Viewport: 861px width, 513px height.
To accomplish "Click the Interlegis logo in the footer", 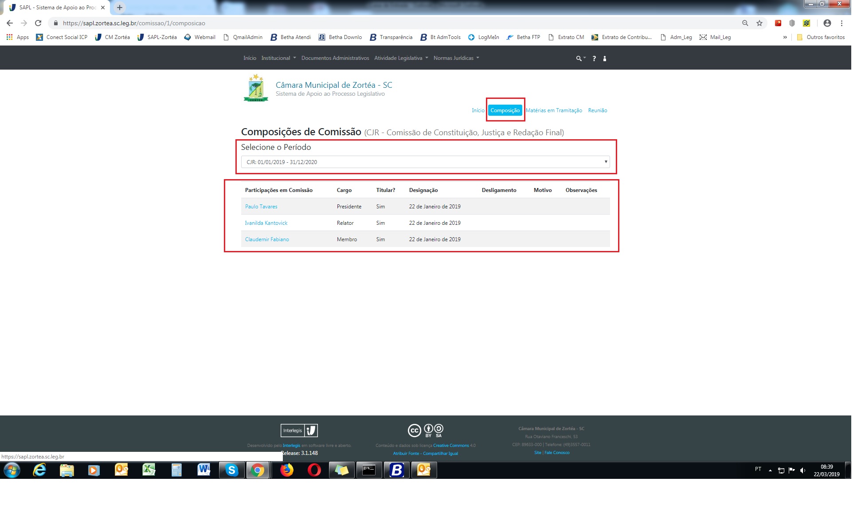I will (299, 431).
